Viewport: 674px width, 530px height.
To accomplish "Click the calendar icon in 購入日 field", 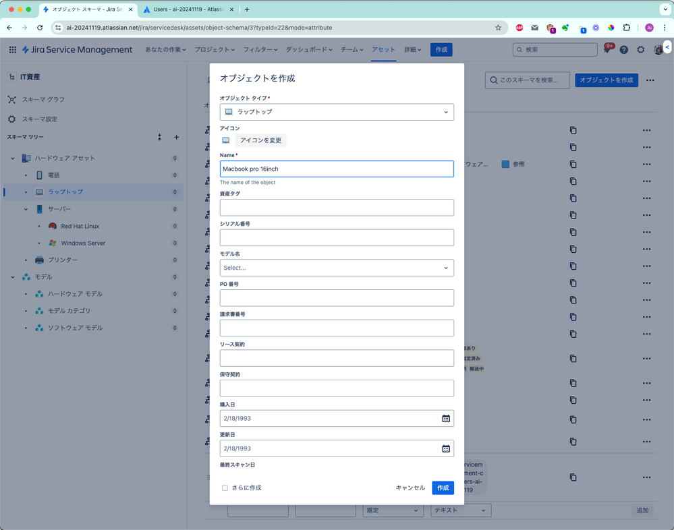I will click(x=446, y=418).
